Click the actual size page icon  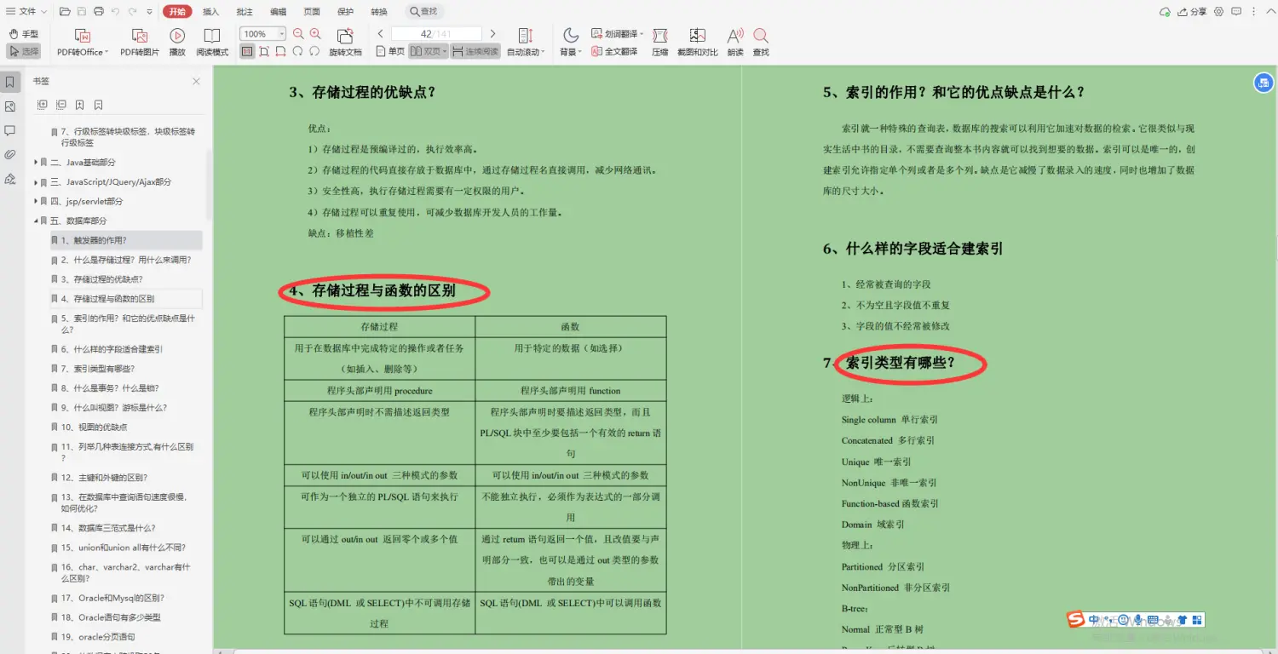(x=247, y=51)
